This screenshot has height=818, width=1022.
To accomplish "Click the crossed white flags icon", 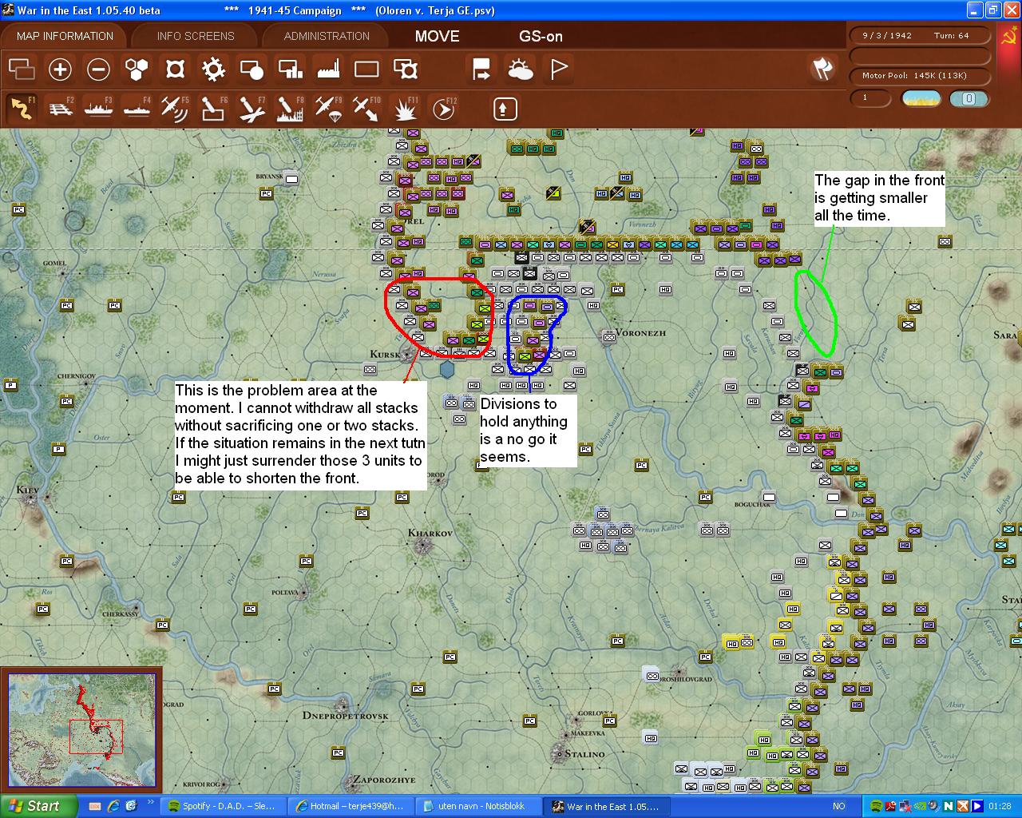I will (822, 69).
